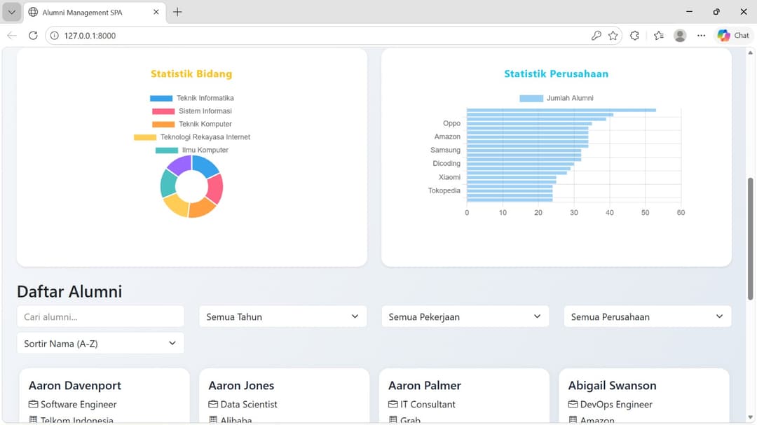Toggle Teknik Komputer legend item
The image size is (757, 425).
(x=191, y=124)
